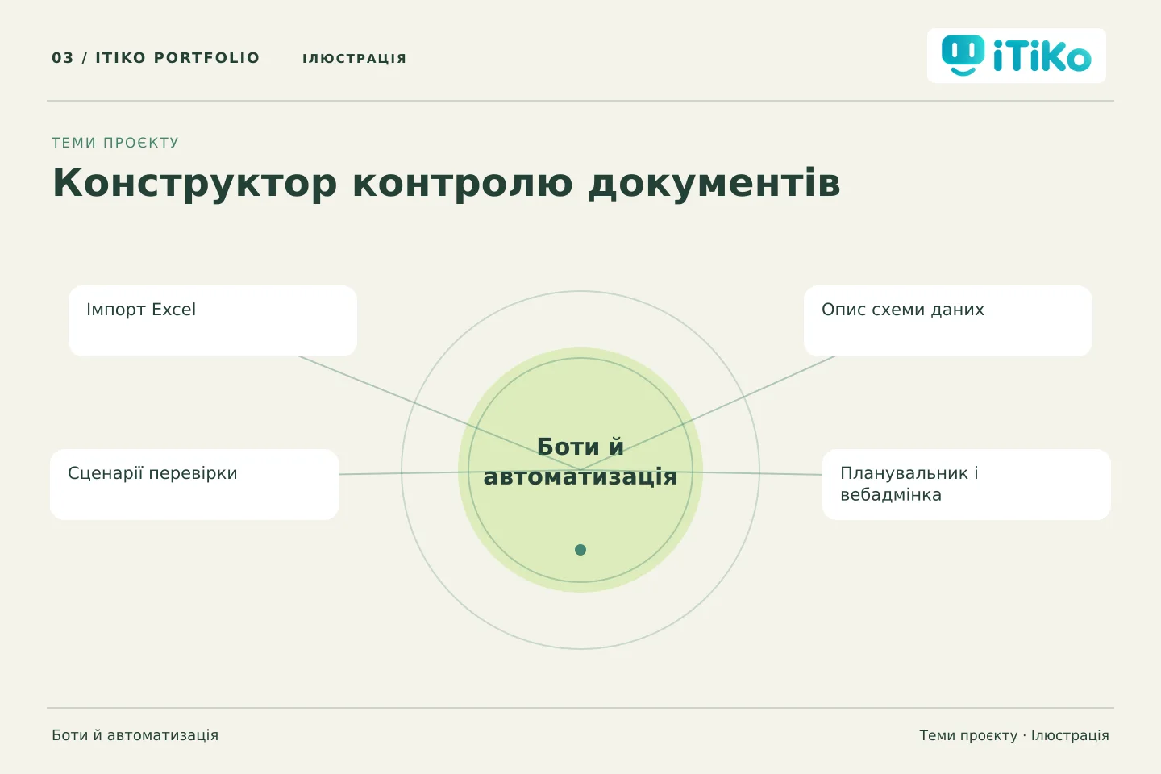Click the "03 / ITIKO PORTFOLIO" header text
This screenshot has height=774, width=1161.
156,58
